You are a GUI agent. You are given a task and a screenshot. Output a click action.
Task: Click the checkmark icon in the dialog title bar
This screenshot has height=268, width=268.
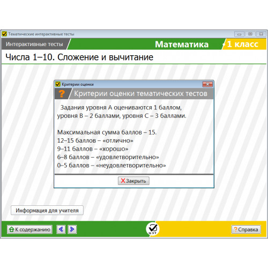[x=58, y=84]
